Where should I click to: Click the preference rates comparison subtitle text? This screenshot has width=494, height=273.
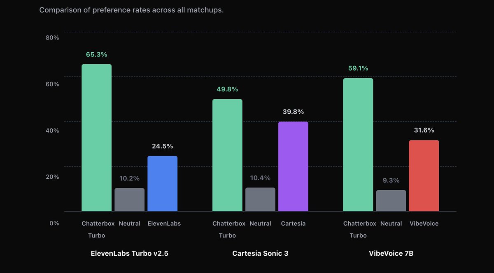point(131,10)
